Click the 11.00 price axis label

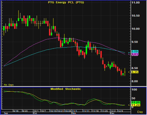coord(136,3)
